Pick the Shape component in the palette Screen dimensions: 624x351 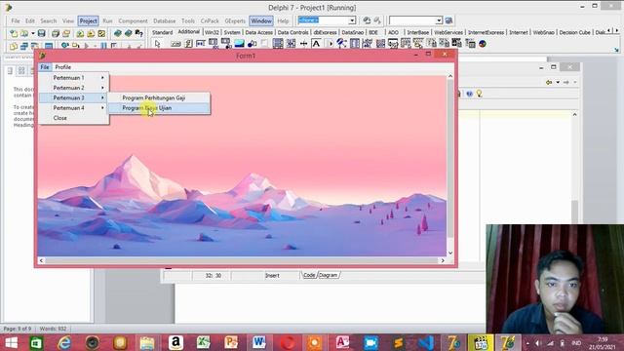click(x=252, y=44)
